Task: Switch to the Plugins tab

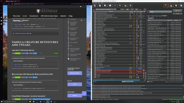Action: coord(149,16)
